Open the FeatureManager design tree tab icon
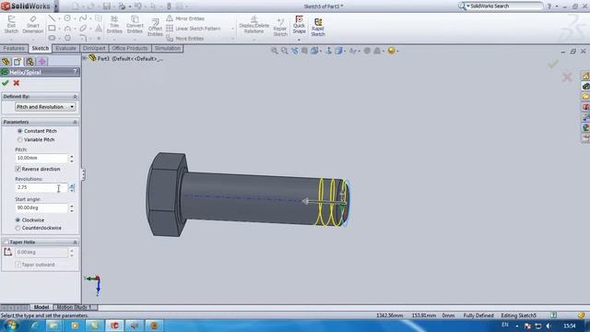Screen dimensions: 590x332 (x=6, y=62)
